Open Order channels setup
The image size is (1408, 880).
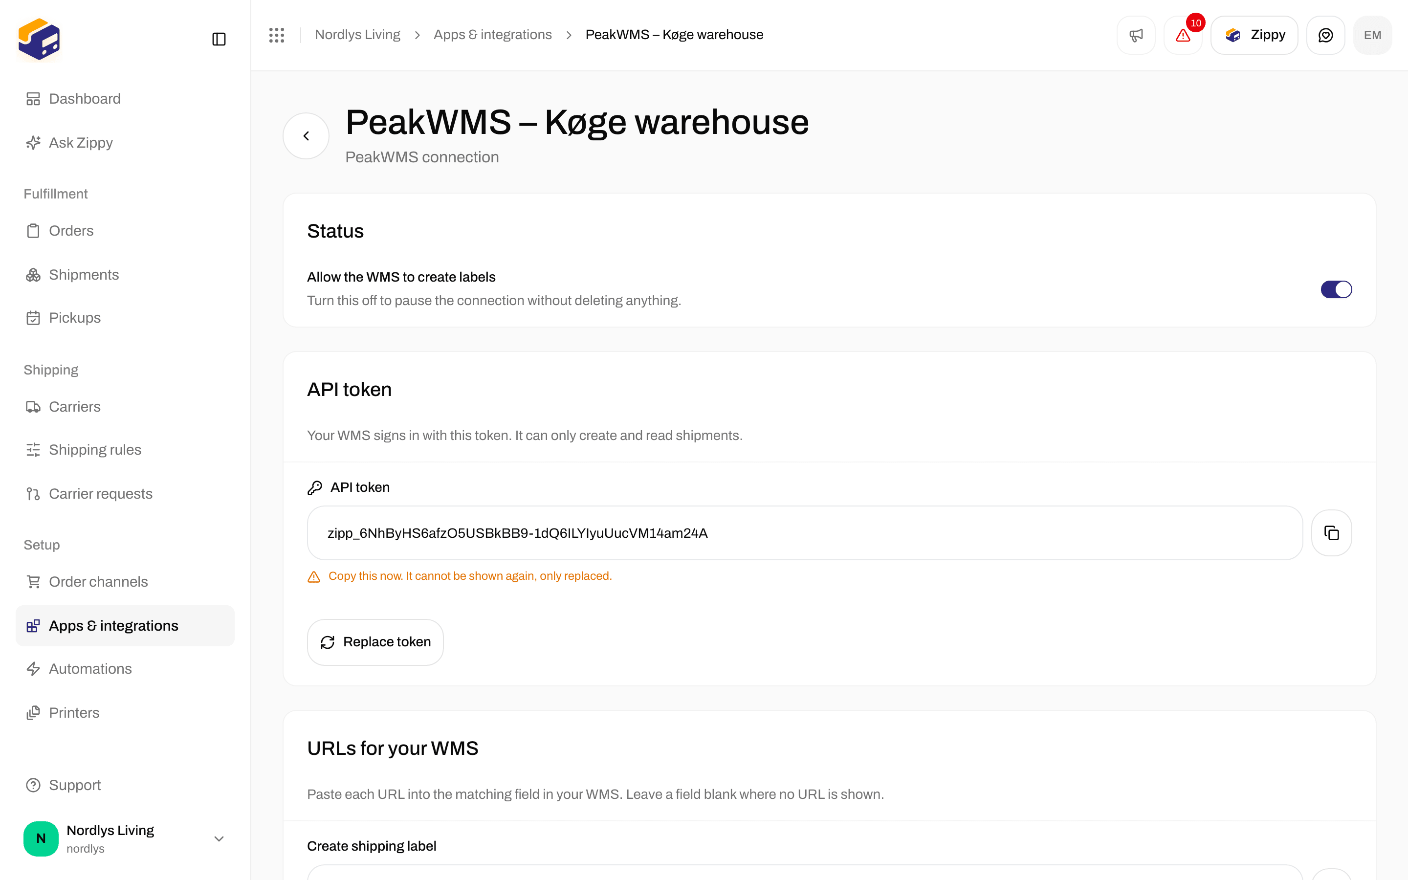pos(125,581)
